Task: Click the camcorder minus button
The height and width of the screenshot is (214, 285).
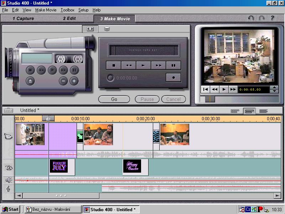Action: point(63,81)
